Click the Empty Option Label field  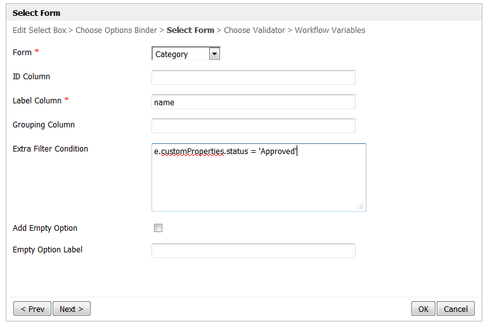tap(253, 251)
